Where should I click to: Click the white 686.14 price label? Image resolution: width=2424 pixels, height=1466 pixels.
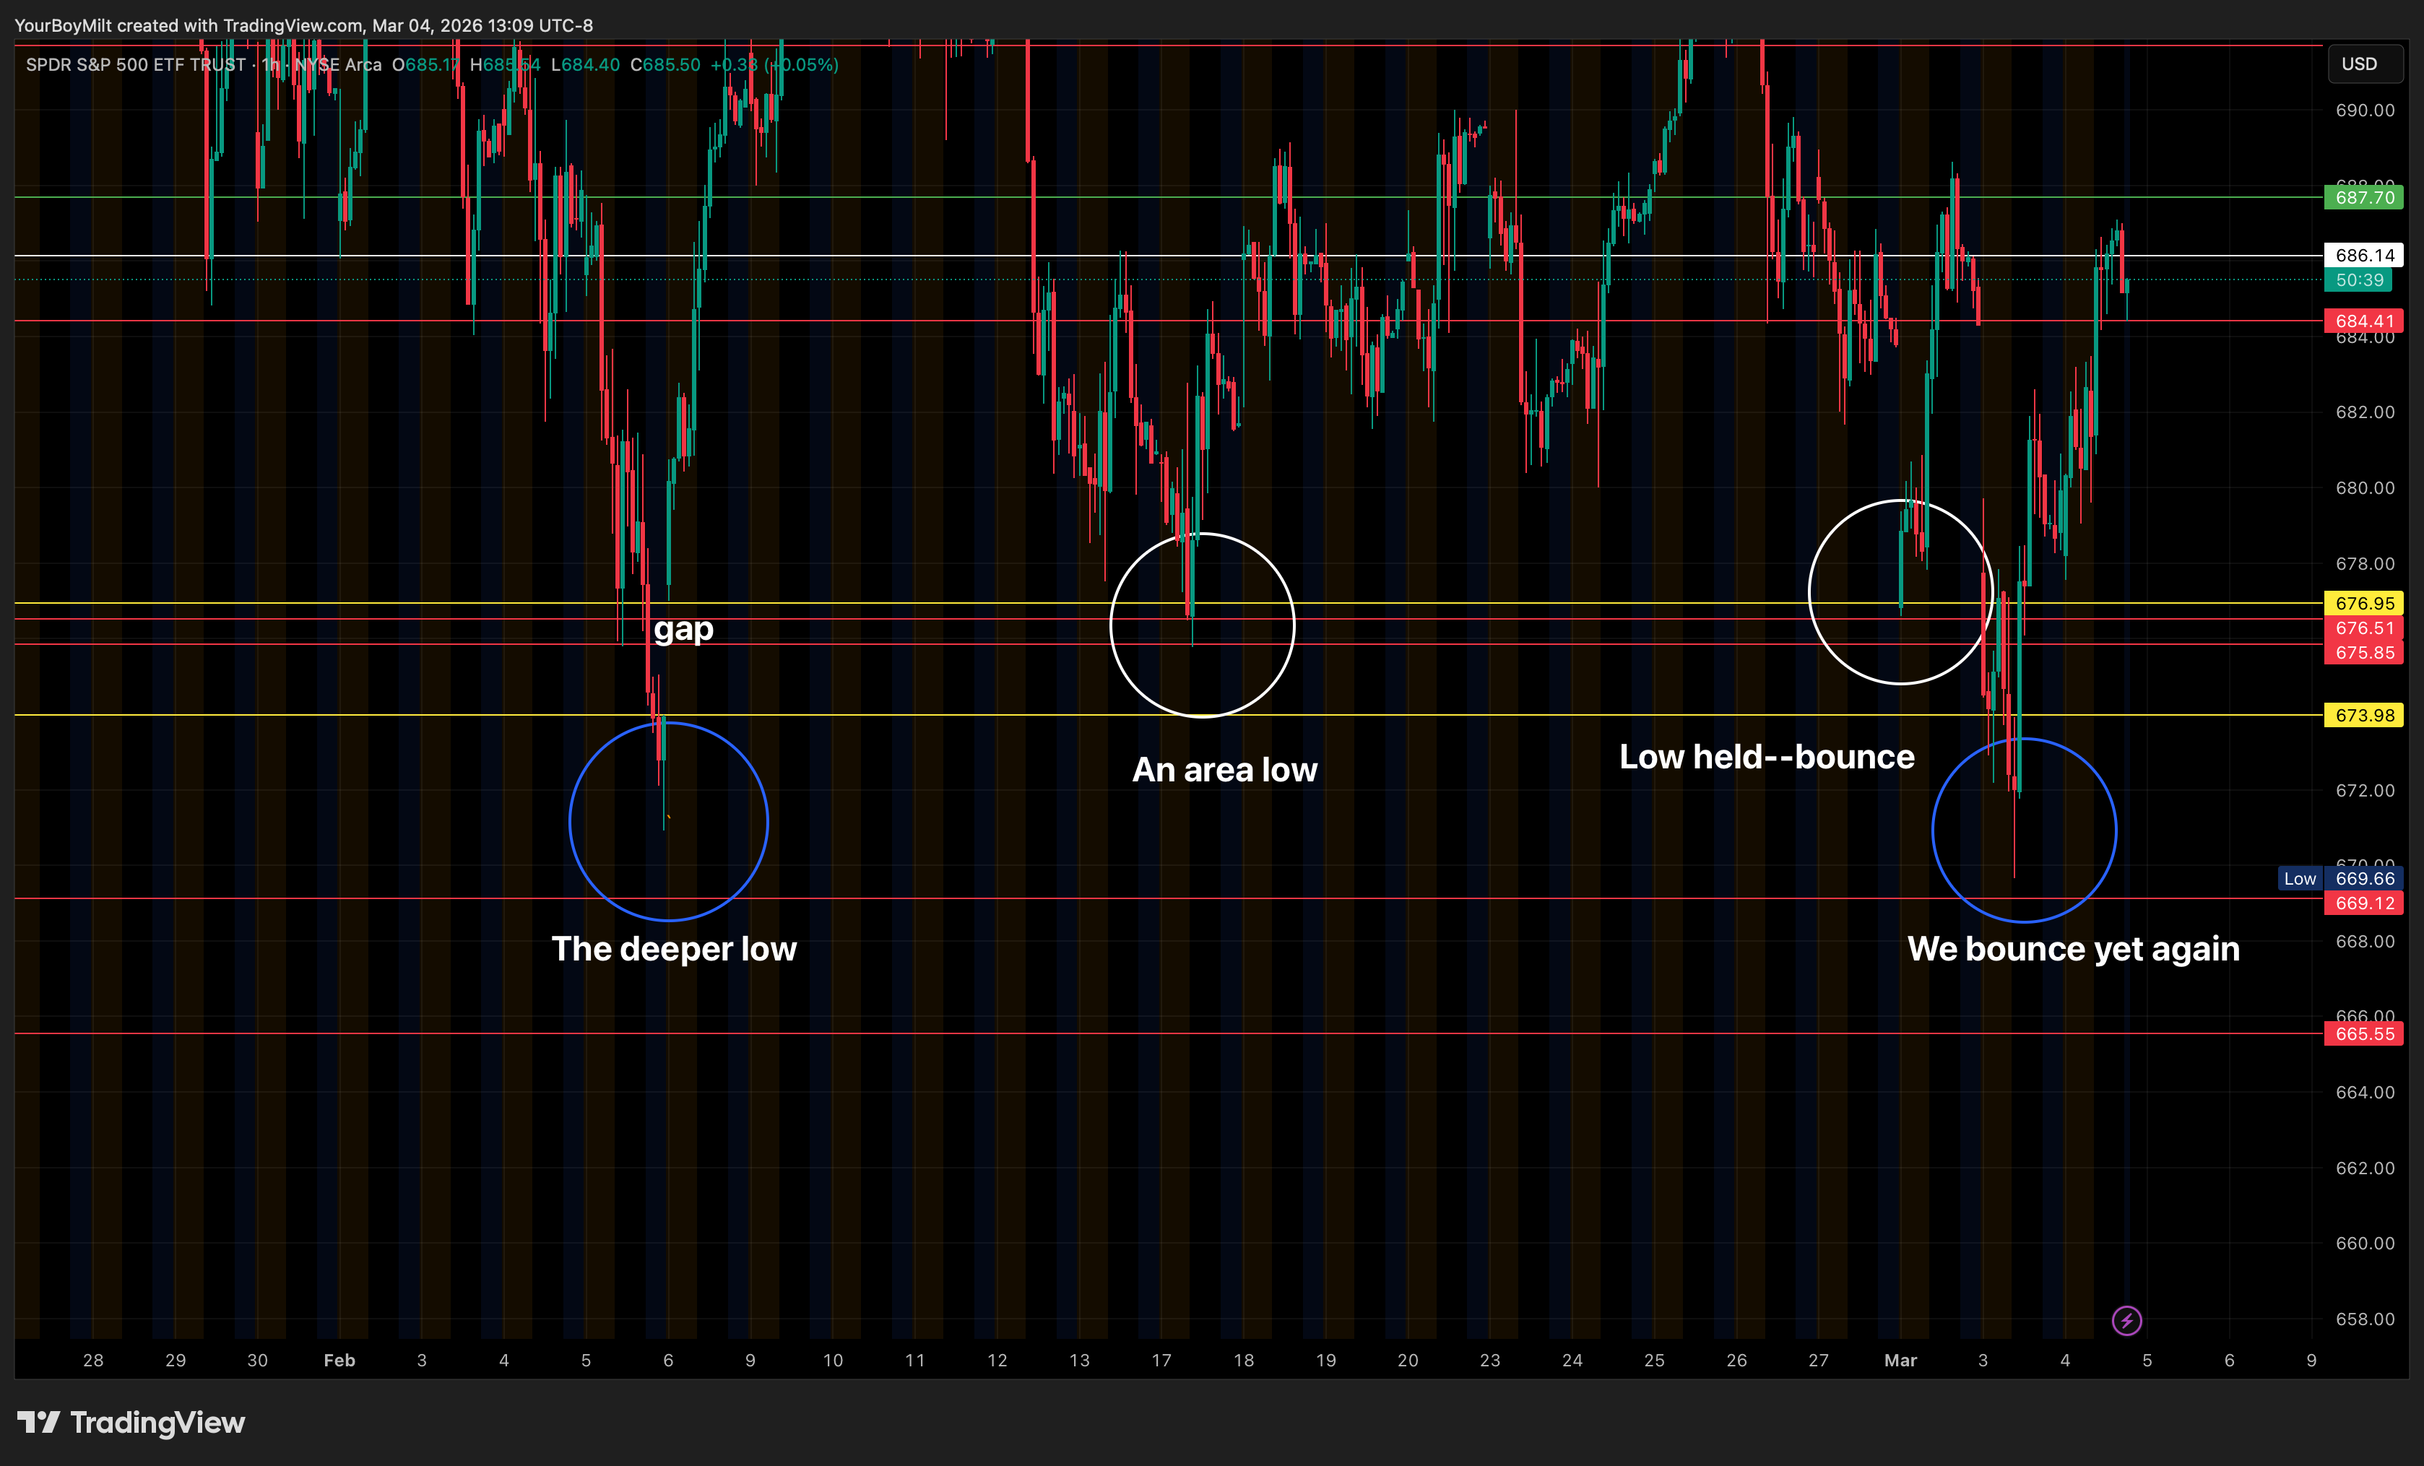tap(2364, 256)
